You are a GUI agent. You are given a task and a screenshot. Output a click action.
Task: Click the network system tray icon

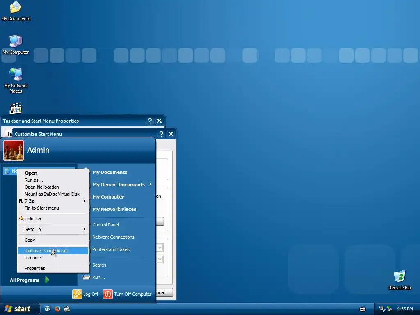(389, 309)
